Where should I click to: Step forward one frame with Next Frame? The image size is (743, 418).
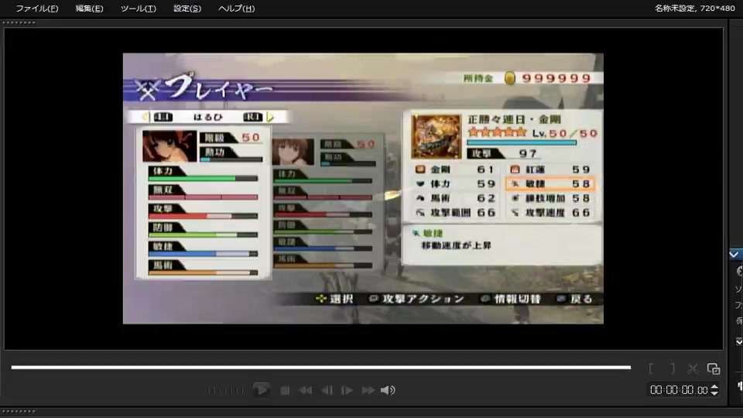click(347, 390)
